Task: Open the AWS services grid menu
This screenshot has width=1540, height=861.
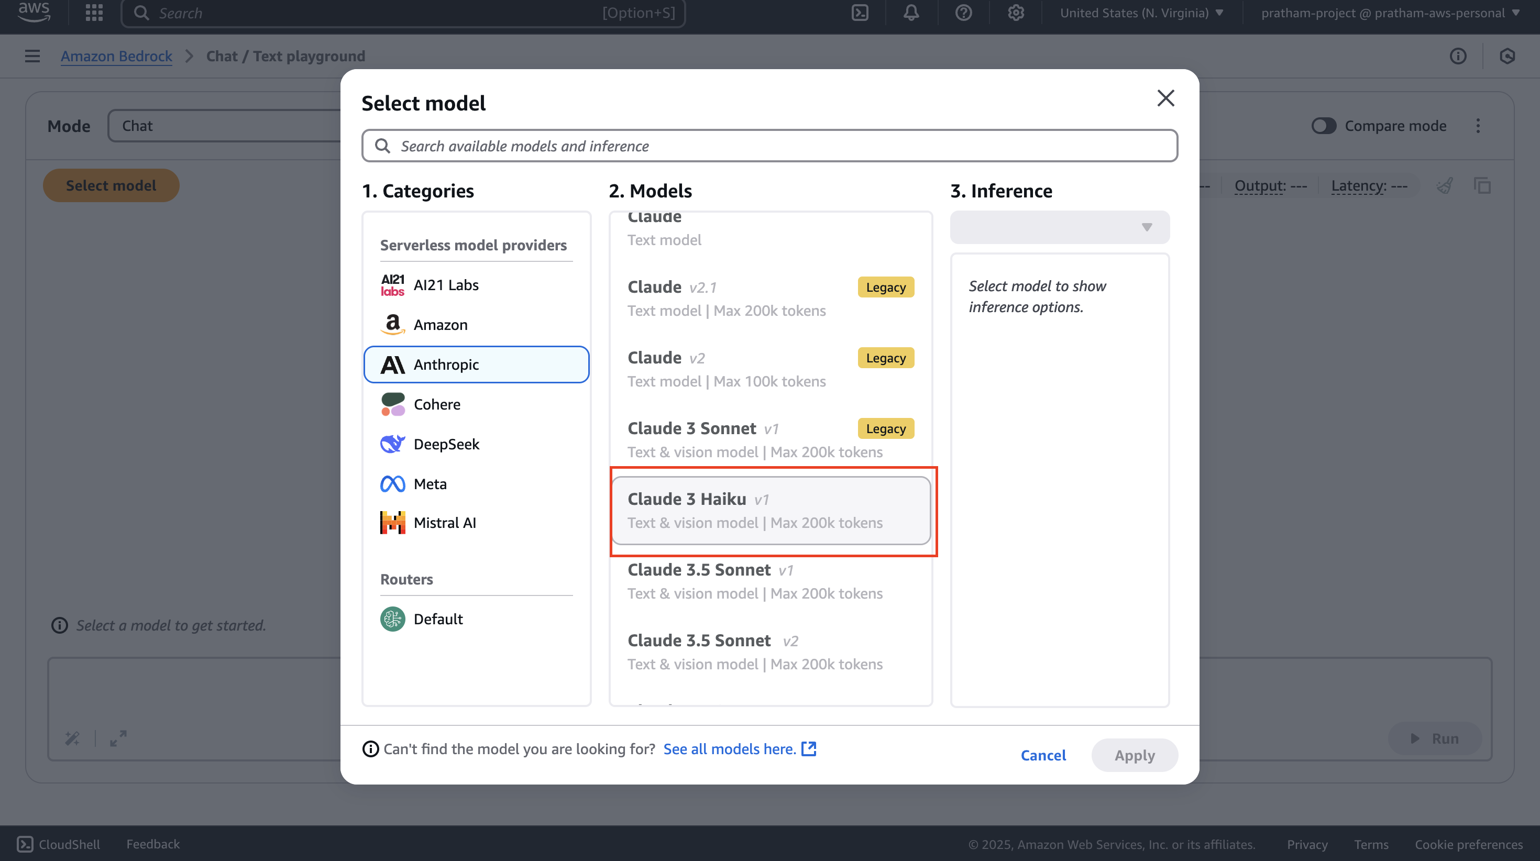Action: point(94,13)
